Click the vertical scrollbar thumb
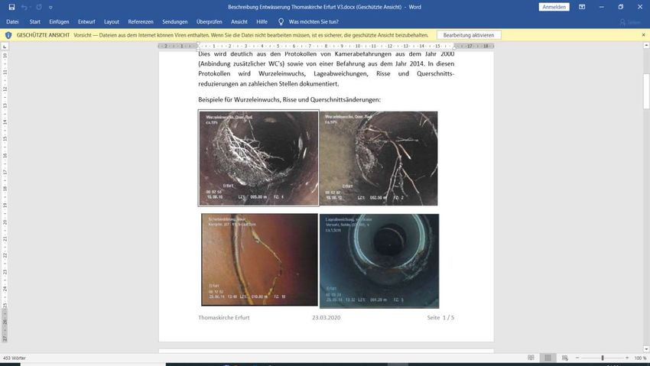The height and width of the screenshot is (366, 650). click(646, 92)
